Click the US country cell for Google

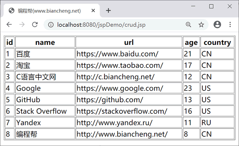tap(217, 88)
